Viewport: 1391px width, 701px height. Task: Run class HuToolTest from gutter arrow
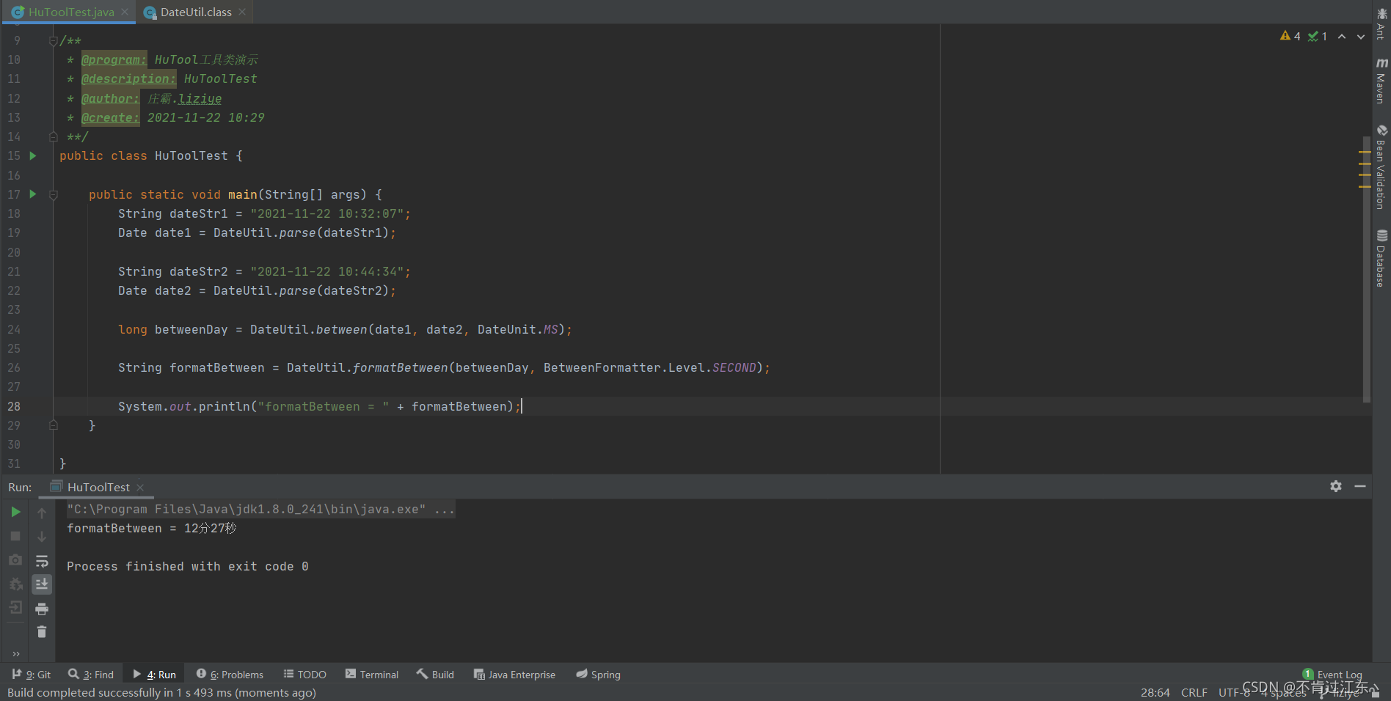(x=32, y=155)
